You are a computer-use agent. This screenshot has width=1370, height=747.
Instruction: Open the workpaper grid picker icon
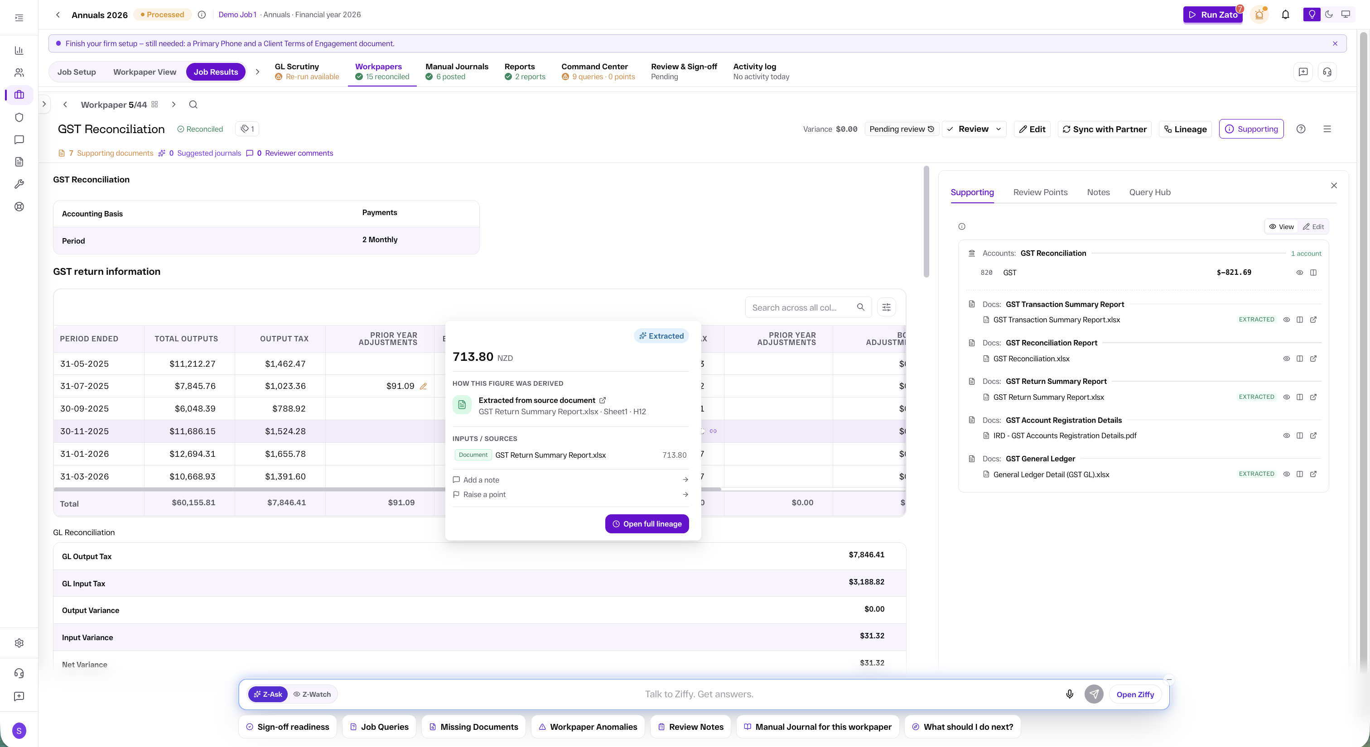point(155,104)
